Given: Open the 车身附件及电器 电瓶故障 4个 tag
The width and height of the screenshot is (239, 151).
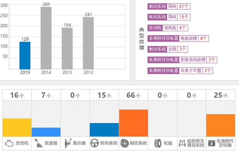Looking at the screenshot, I should click(x=178, y=38).
